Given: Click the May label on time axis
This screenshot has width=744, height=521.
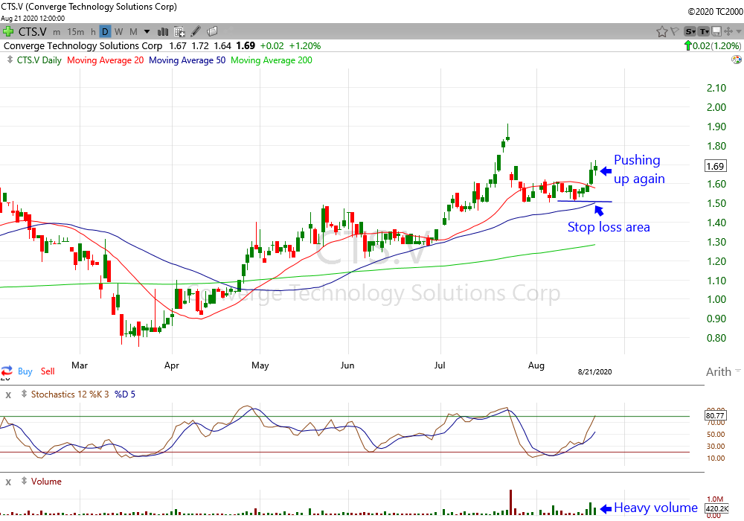Looking at the screenshot, I should coord(260,365).
